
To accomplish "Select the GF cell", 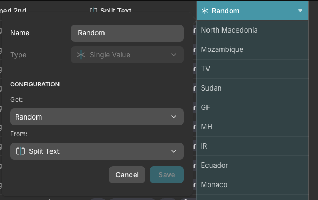I will 253,107.
